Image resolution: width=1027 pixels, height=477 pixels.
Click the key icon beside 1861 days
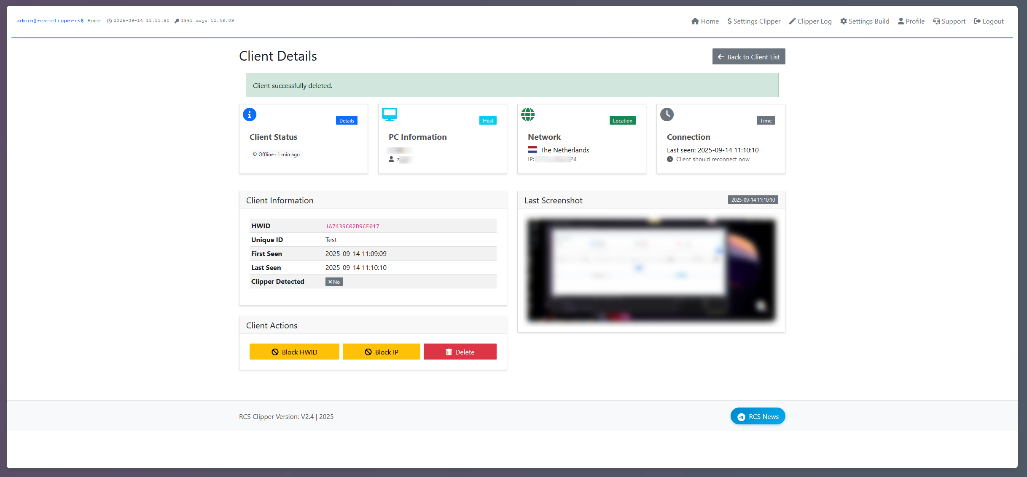click(x=177, y=21)
